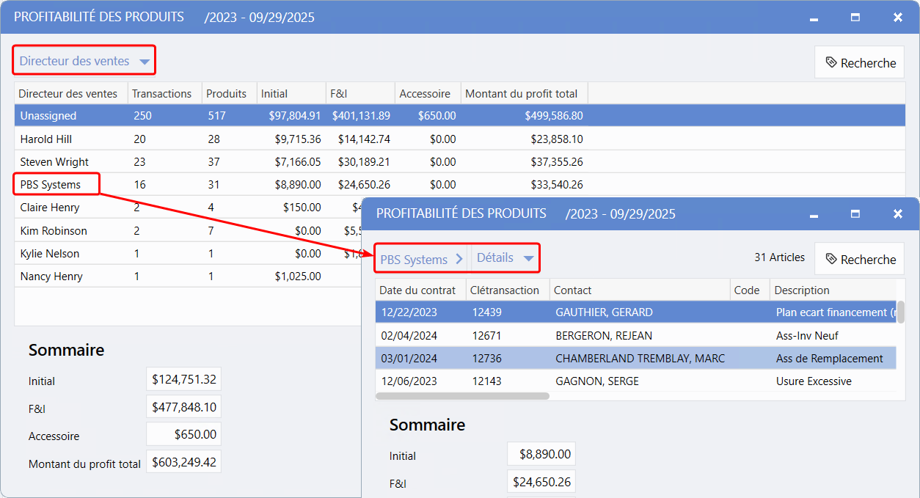Select the Harold Hill row

coord(46,139)
